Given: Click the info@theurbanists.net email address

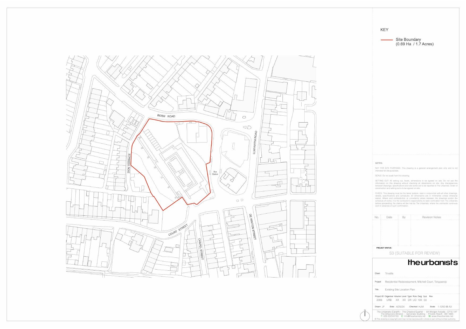Looking at the screenshot, I should click(x=414, y=316).
